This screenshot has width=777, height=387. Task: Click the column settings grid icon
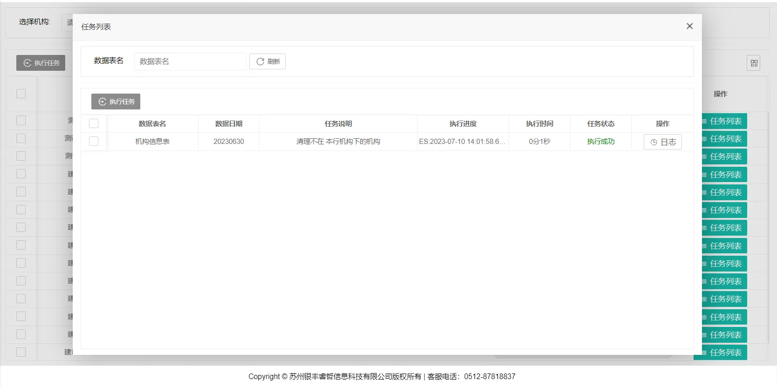click(753, 63)
